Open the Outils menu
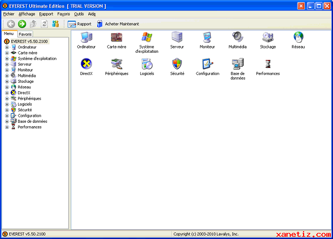This screenshot has width=333, height=239. click(79, 14)
